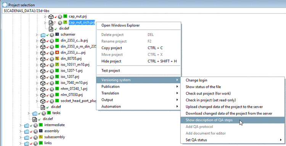
Task: Expand the cap_nut.prj node
Action: (x=45, y=17)
